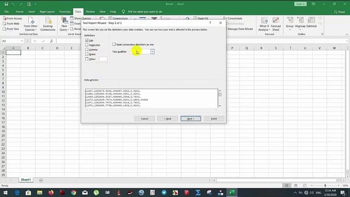Screen dimensions: 350x197
Task: Open File Explorer from taskbar
Action: pos(40,193)
